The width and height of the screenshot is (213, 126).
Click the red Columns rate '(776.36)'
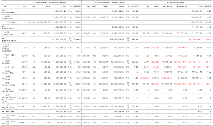coord(155,48)
